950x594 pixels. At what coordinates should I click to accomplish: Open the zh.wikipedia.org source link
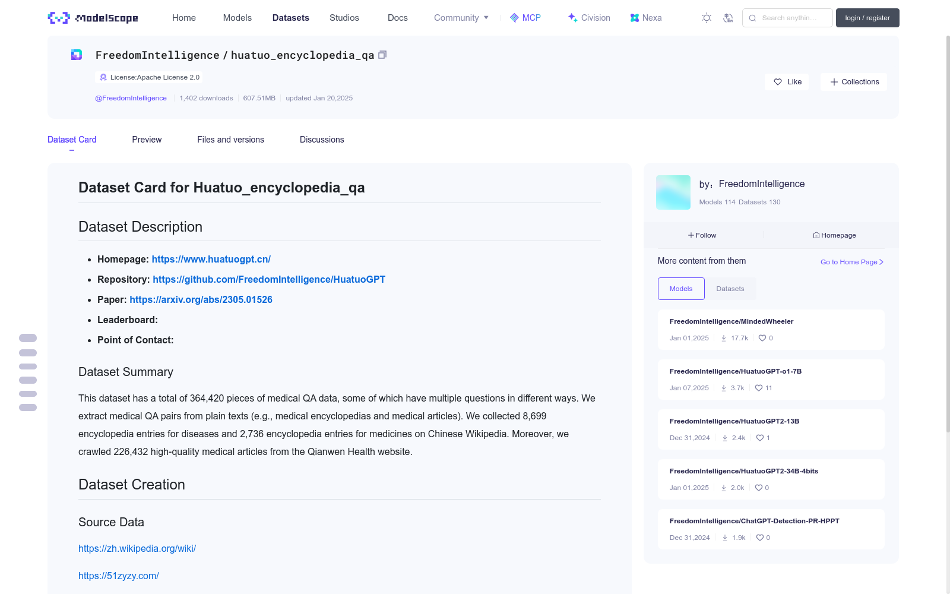(x=137, y=548)
